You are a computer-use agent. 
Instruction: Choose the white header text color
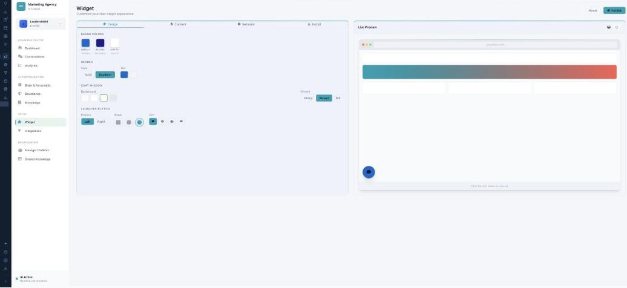(134, 75)
